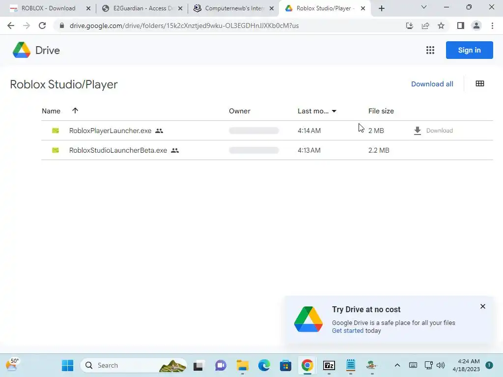This screenshot has height=377, width=503.
Task: Bookmark this page with star icon
Action: (441, 26)
